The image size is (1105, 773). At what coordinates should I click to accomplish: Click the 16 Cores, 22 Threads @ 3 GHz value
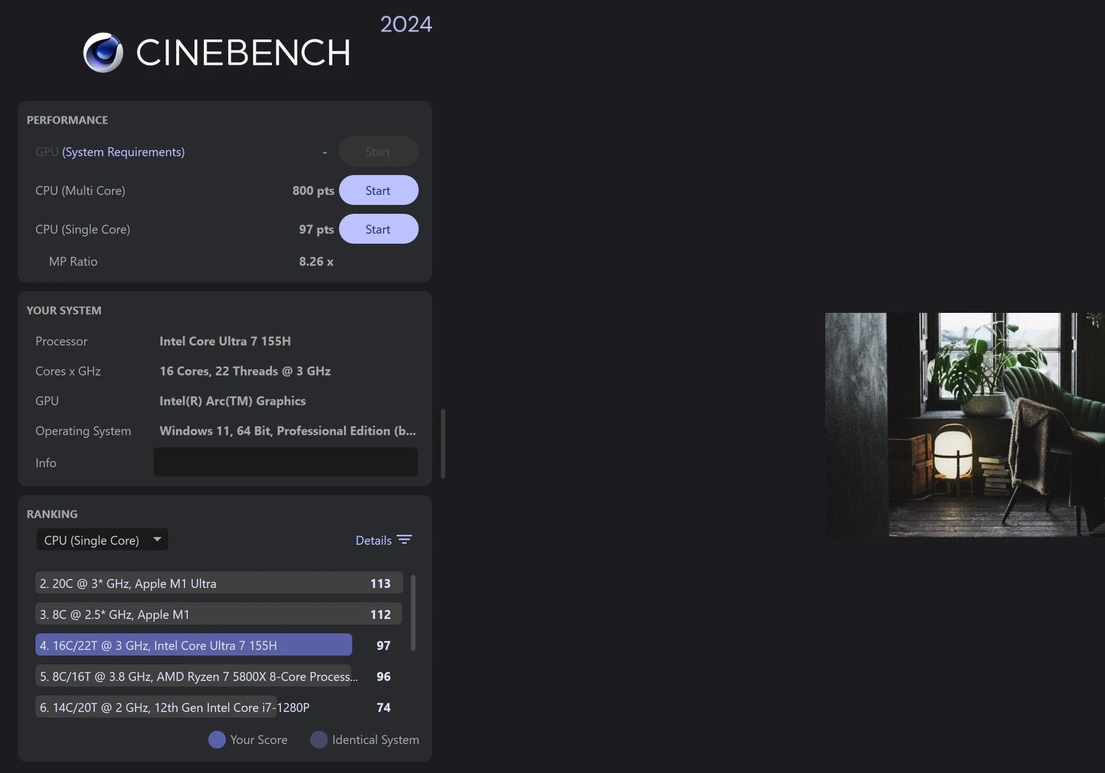(245, 371)
